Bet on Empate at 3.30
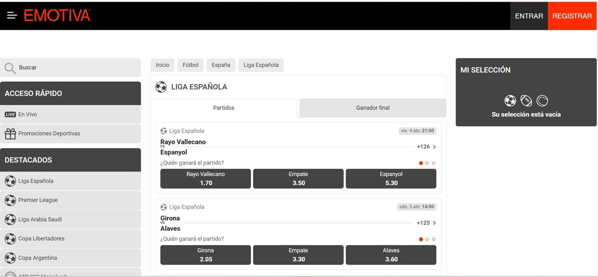The height and width of the screenshot is (277, 598). click(x=298, y=255)
